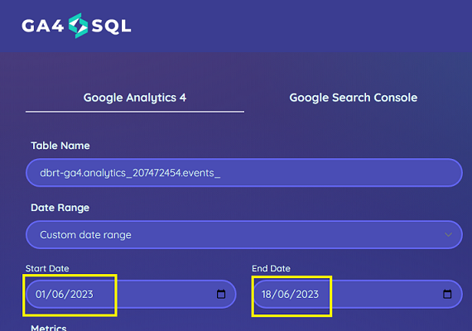Focus the Table Name input field
472x331 pixels.
tap(244, 173)
